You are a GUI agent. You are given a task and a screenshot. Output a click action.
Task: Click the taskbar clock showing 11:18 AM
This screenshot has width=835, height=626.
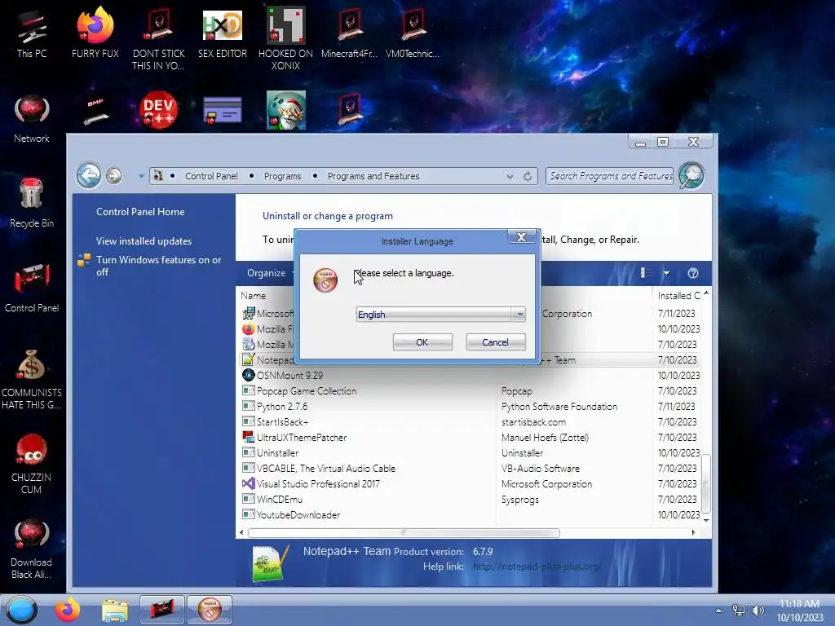(x=799, y=611)
